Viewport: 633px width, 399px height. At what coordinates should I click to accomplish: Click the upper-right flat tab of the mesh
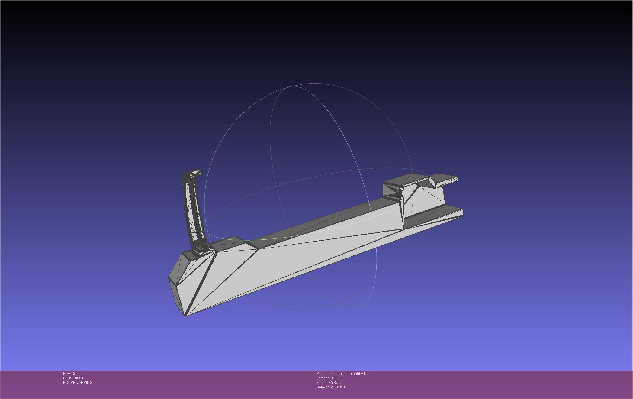coord(444,179)
